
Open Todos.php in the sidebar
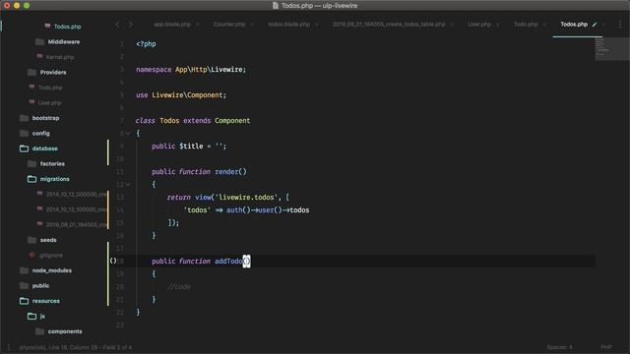click(x=67, y=27)
